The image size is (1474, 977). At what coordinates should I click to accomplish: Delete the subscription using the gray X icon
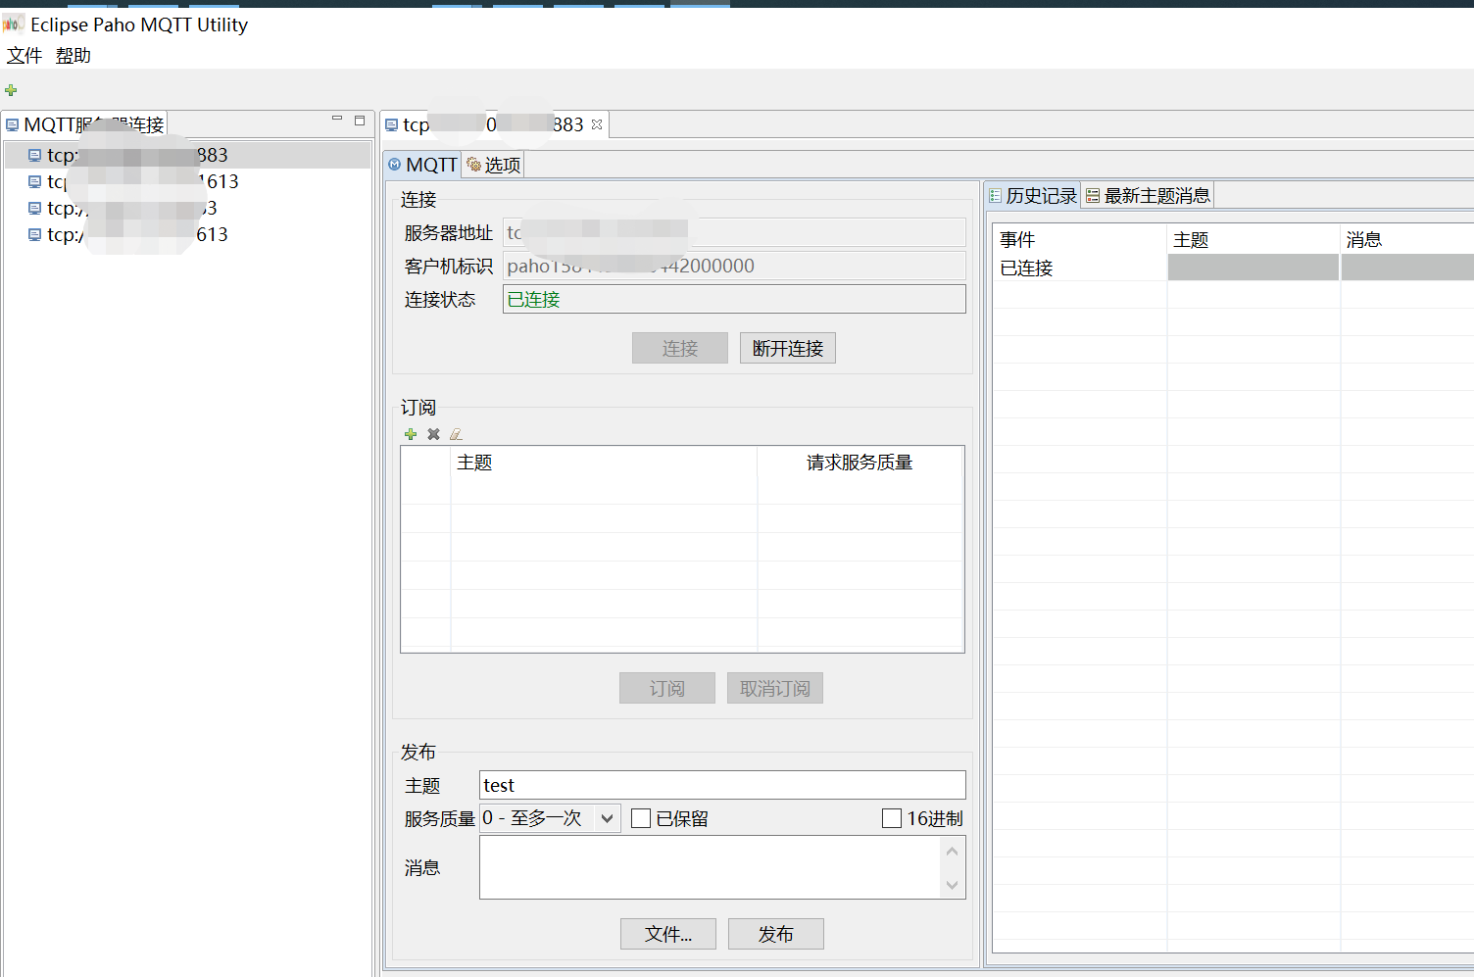click(x=433, y=434)
